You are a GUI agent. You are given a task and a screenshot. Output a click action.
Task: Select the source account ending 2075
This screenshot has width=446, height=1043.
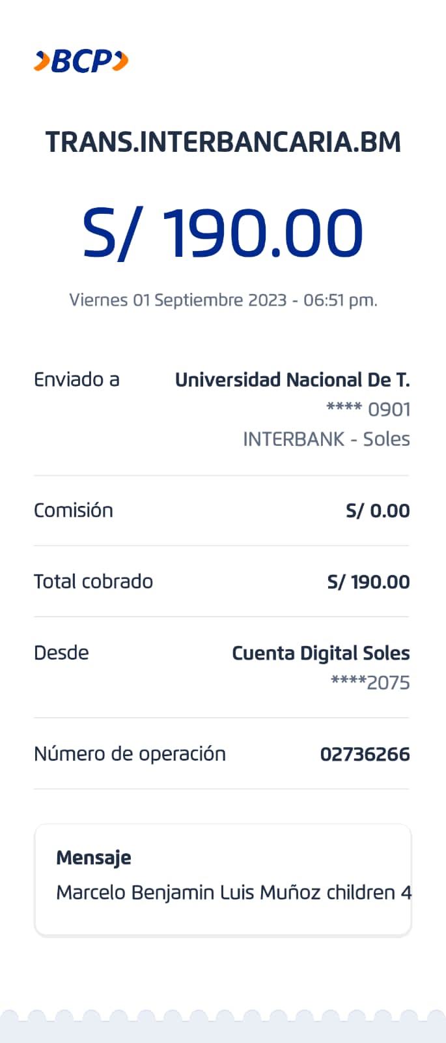tap(370, 683)
